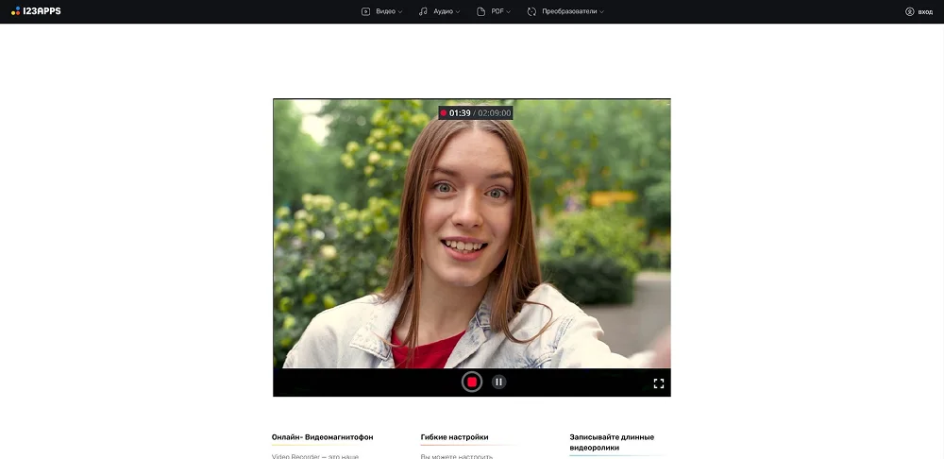The height and width of the screenshot is (459, 944).
Task: Stop the recording with the red square button
Action: point(472,382)
